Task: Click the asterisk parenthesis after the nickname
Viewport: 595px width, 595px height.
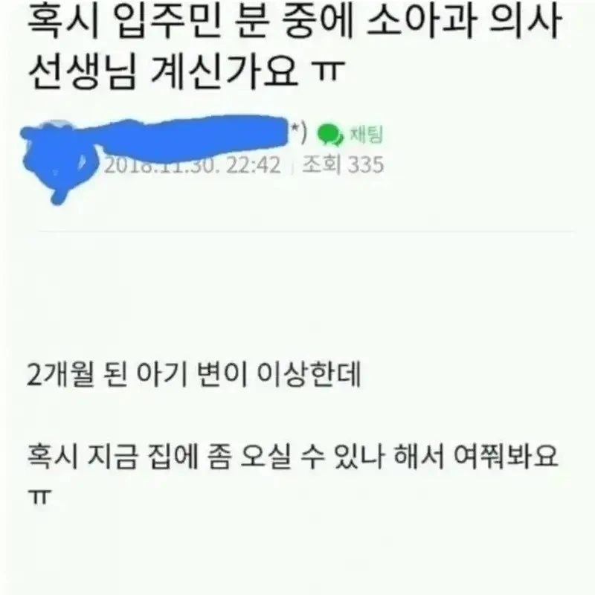Action: click(x=299, y=132)
